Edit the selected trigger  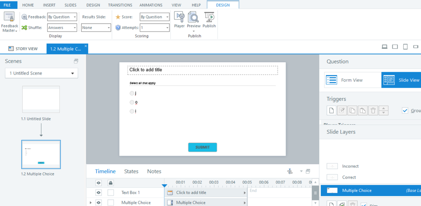point(342,110)
